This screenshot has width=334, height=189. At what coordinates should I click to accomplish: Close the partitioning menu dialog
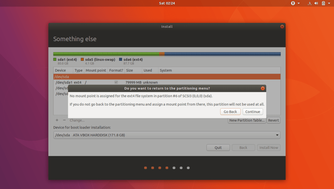(263, 88)
